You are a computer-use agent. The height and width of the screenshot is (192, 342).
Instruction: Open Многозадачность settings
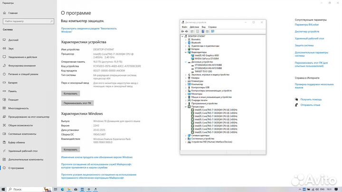tap(19, 108)
